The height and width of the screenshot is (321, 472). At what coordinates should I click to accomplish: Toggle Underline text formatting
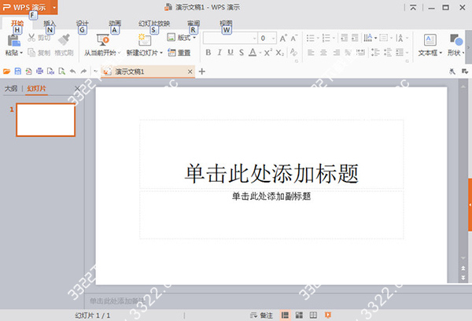tap(230, 53)
